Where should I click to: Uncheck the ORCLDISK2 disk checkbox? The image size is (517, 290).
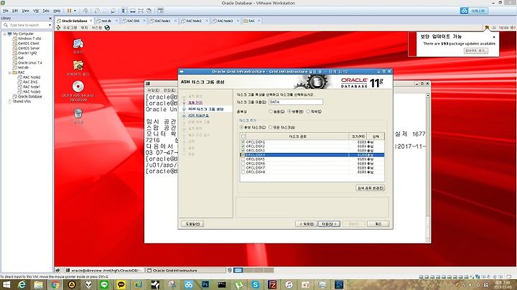tap(243, 146)
